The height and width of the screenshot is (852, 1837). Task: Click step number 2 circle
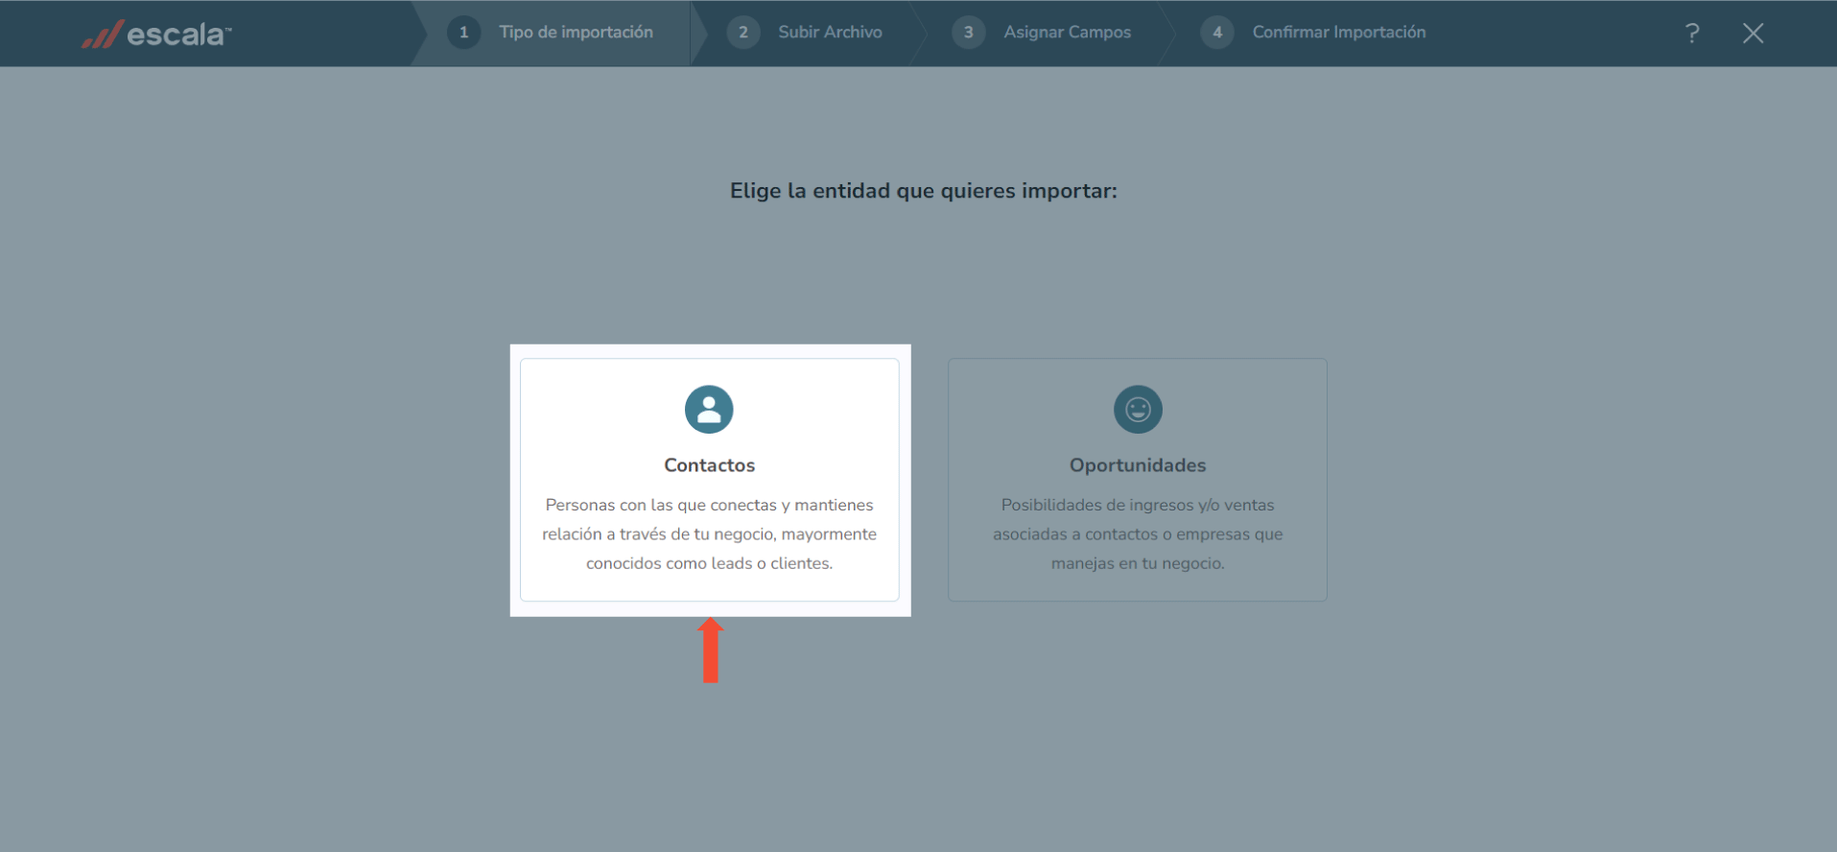[x=743, y=33]
